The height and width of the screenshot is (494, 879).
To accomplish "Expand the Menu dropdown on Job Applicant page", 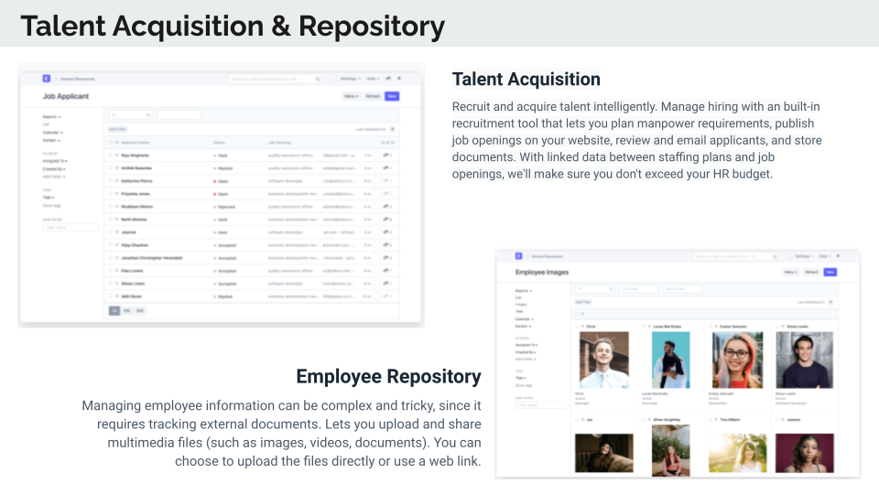I will point(352,96).
